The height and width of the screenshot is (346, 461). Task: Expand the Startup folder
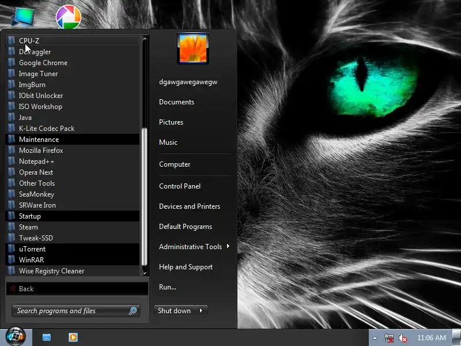73,216
